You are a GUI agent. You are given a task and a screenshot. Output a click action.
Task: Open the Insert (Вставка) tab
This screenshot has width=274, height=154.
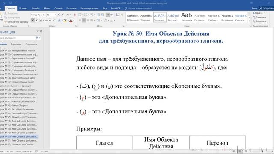23,8
